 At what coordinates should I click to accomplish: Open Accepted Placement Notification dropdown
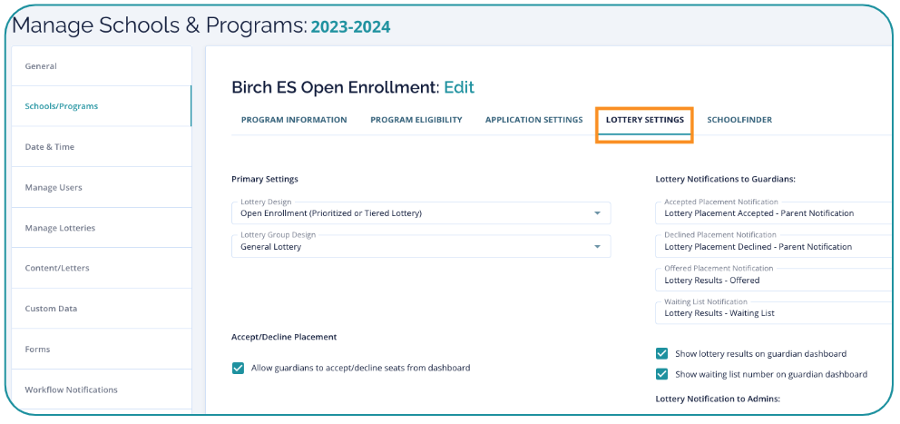tap(771, 213)
